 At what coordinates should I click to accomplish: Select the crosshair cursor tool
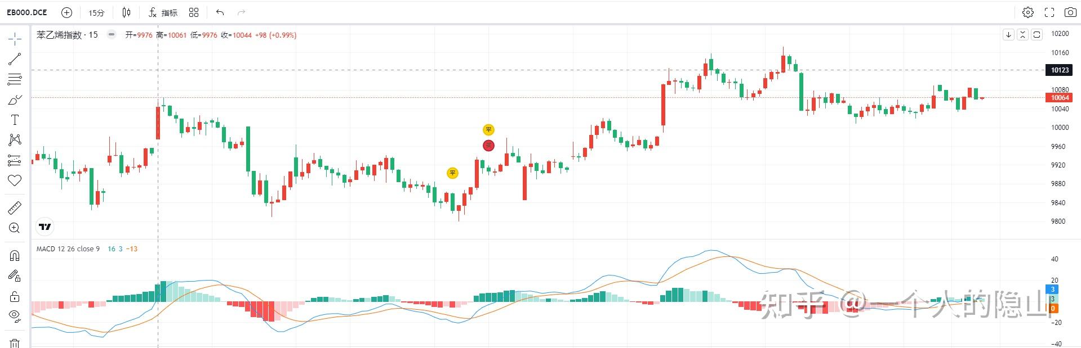[x=15, y=38]
